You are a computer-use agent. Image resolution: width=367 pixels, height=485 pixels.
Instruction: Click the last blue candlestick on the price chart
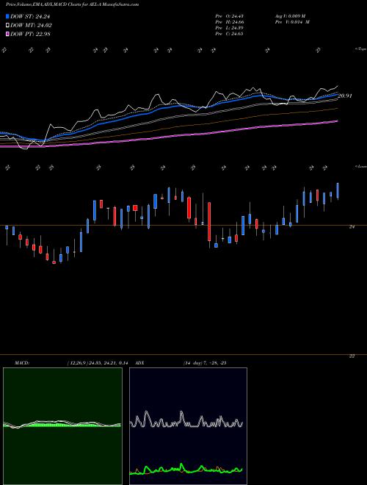click(x=338, y=190)
